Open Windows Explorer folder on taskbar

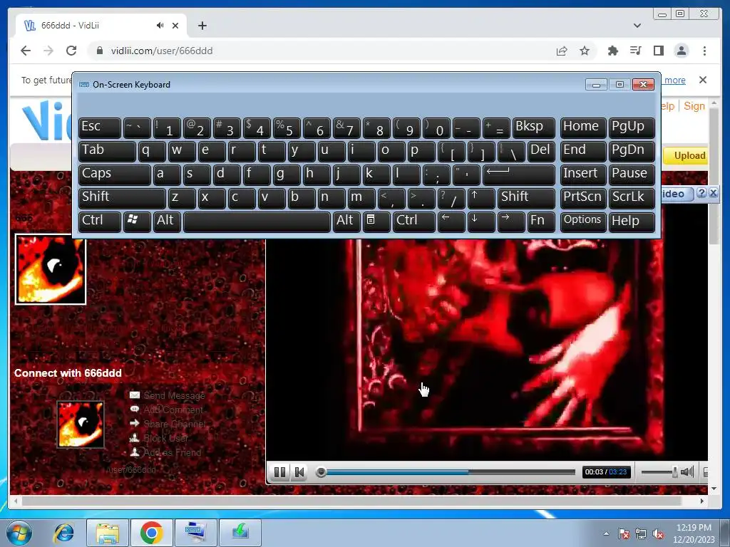(x=108, y=533)
